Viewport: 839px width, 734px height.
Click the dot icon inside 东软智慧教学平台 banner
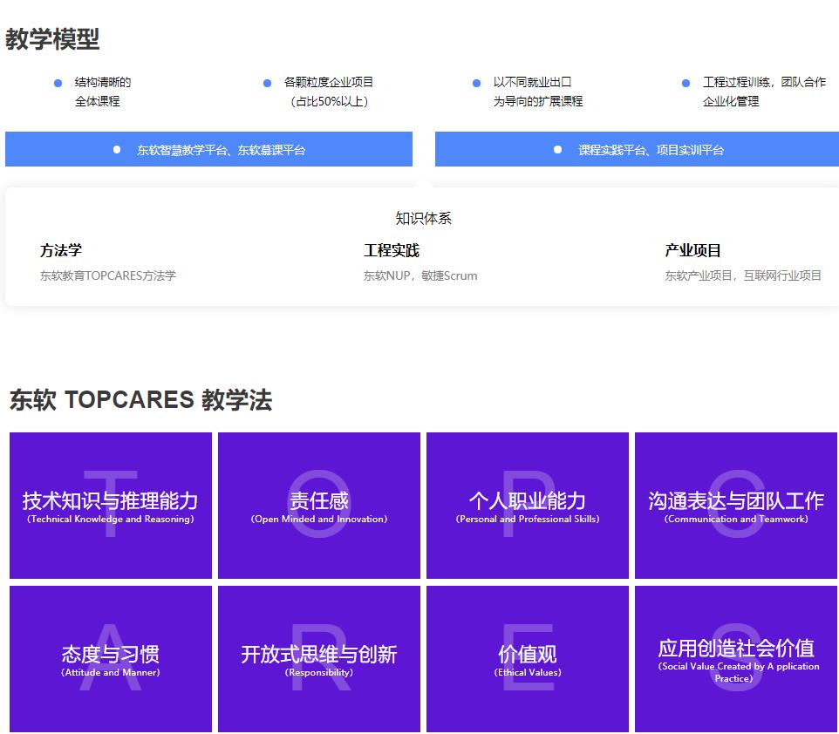[116, 148]
